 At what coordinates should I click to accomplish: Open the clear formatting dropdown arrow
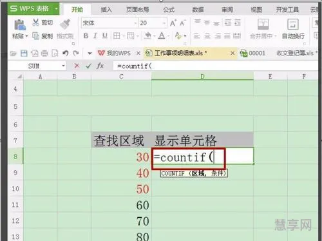point(185,36)
